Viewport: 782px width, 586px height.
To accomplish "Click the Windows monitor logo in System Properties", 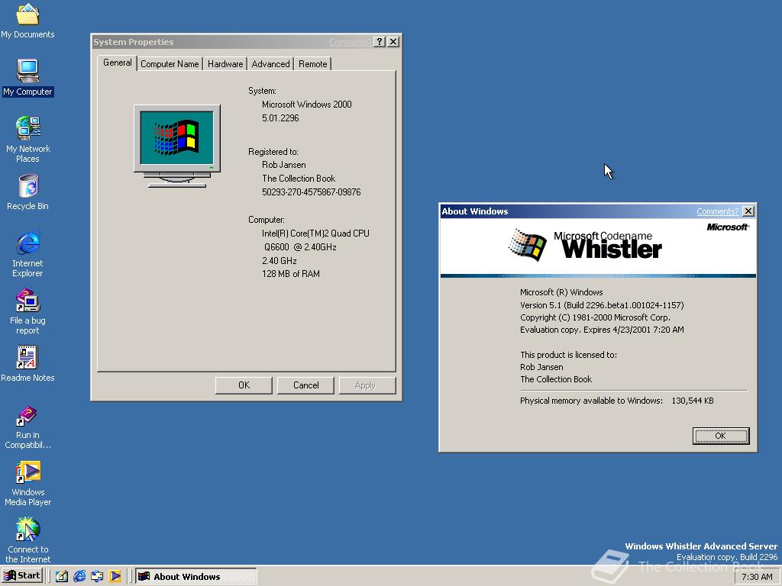I will 177,146.
